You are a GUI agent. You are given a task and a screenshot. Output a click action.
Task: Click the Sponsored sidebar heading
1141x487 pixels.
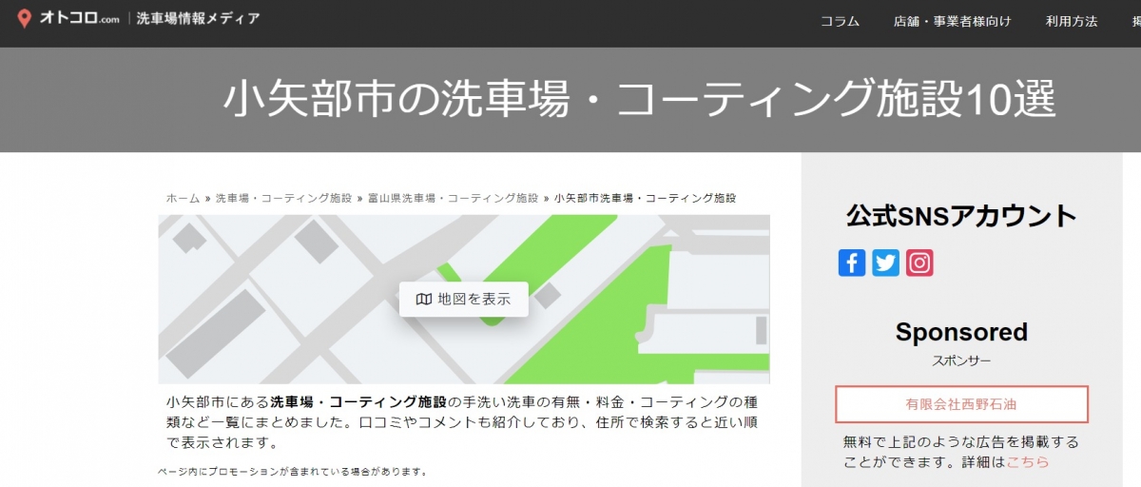pos(961,332)
